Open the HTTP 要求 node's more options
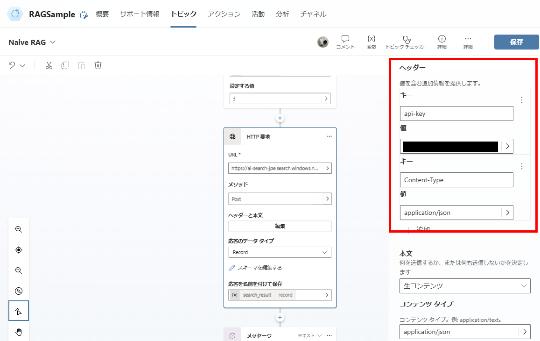Viewport: 540px width, 341px height. (330, 136)
